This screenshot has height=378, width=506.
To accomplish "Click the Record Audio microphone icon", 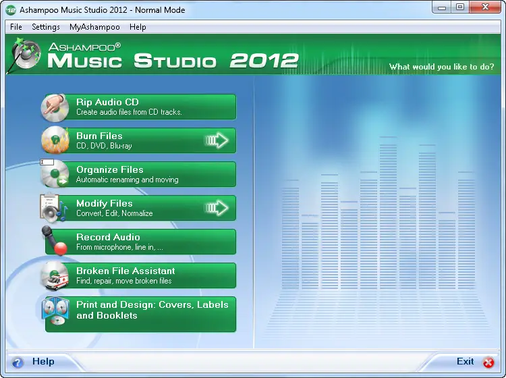I will (x=54, y=240).
